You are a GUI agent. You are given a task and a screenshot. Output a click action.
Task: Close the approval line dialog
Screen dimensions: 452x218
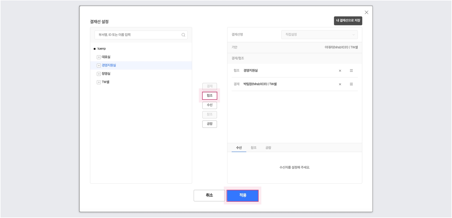[366, 12]
